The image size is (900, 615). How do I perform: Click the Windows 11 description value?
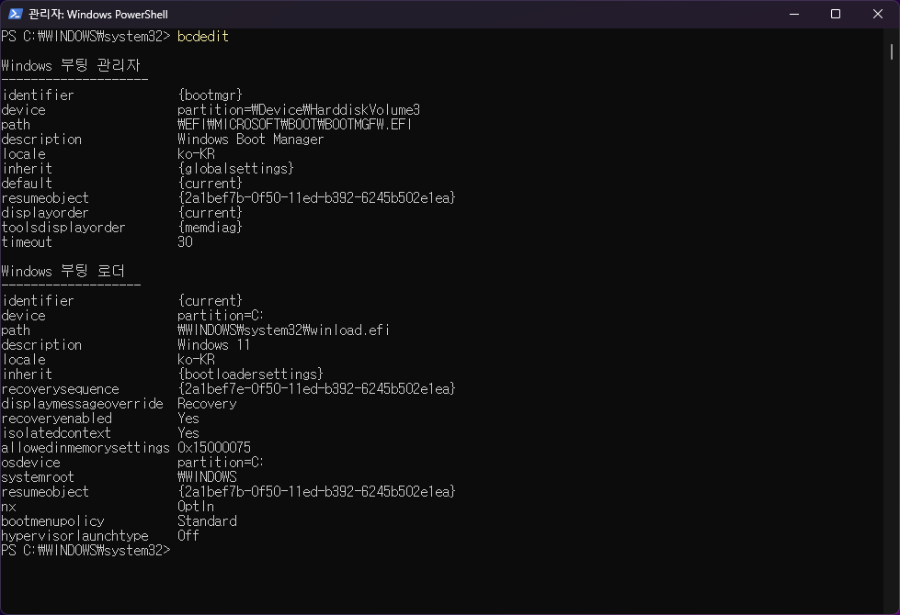(x=213, y=344)
